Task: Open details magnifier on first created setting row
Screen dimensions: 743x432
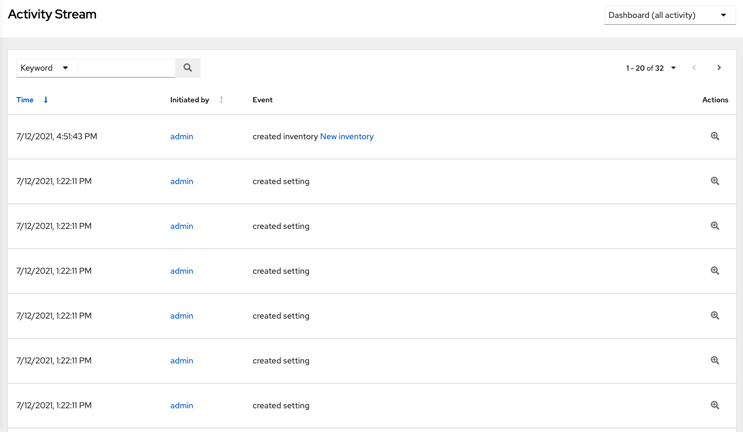Action: (x=715, y=181)
